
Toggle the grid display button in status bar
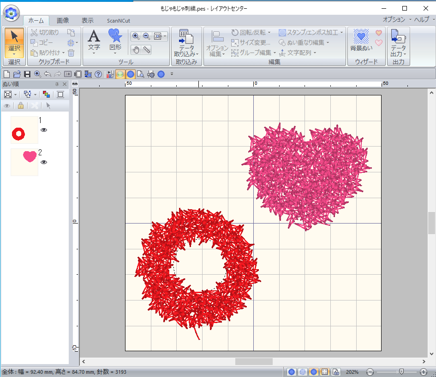tap(324, 372)
